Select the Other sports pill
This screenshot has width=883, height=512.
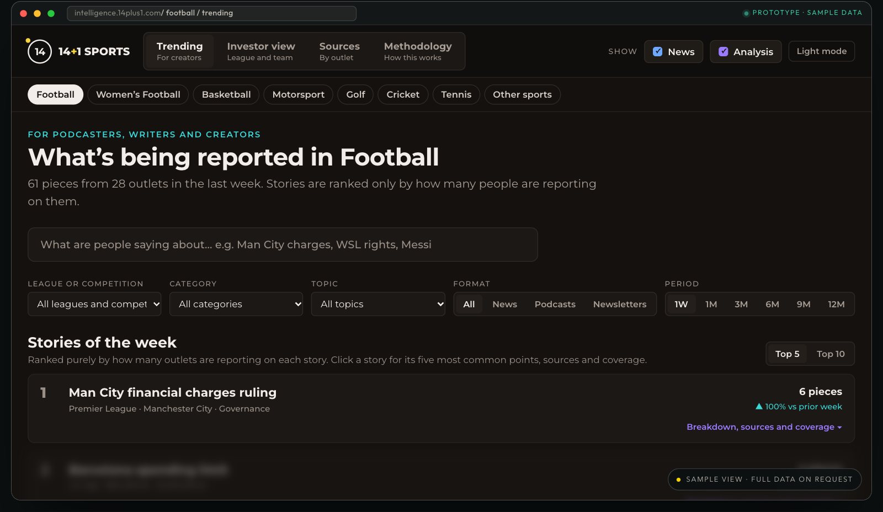coord(522,94)
